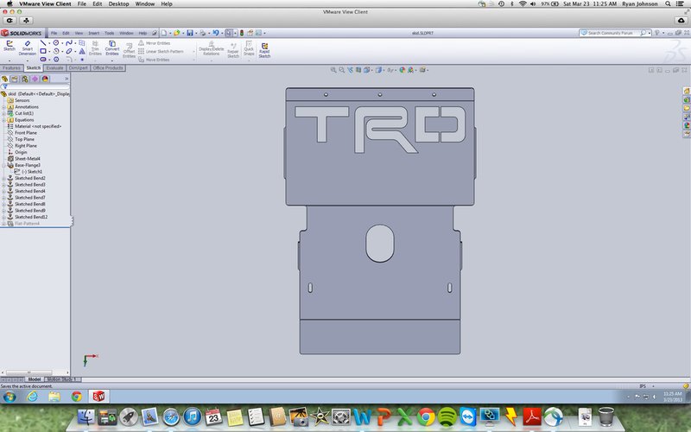The height and width of the screenshot is (432, 691).
Task: Switch to the Evaluate ribbon tab
Action: (54, 68)
